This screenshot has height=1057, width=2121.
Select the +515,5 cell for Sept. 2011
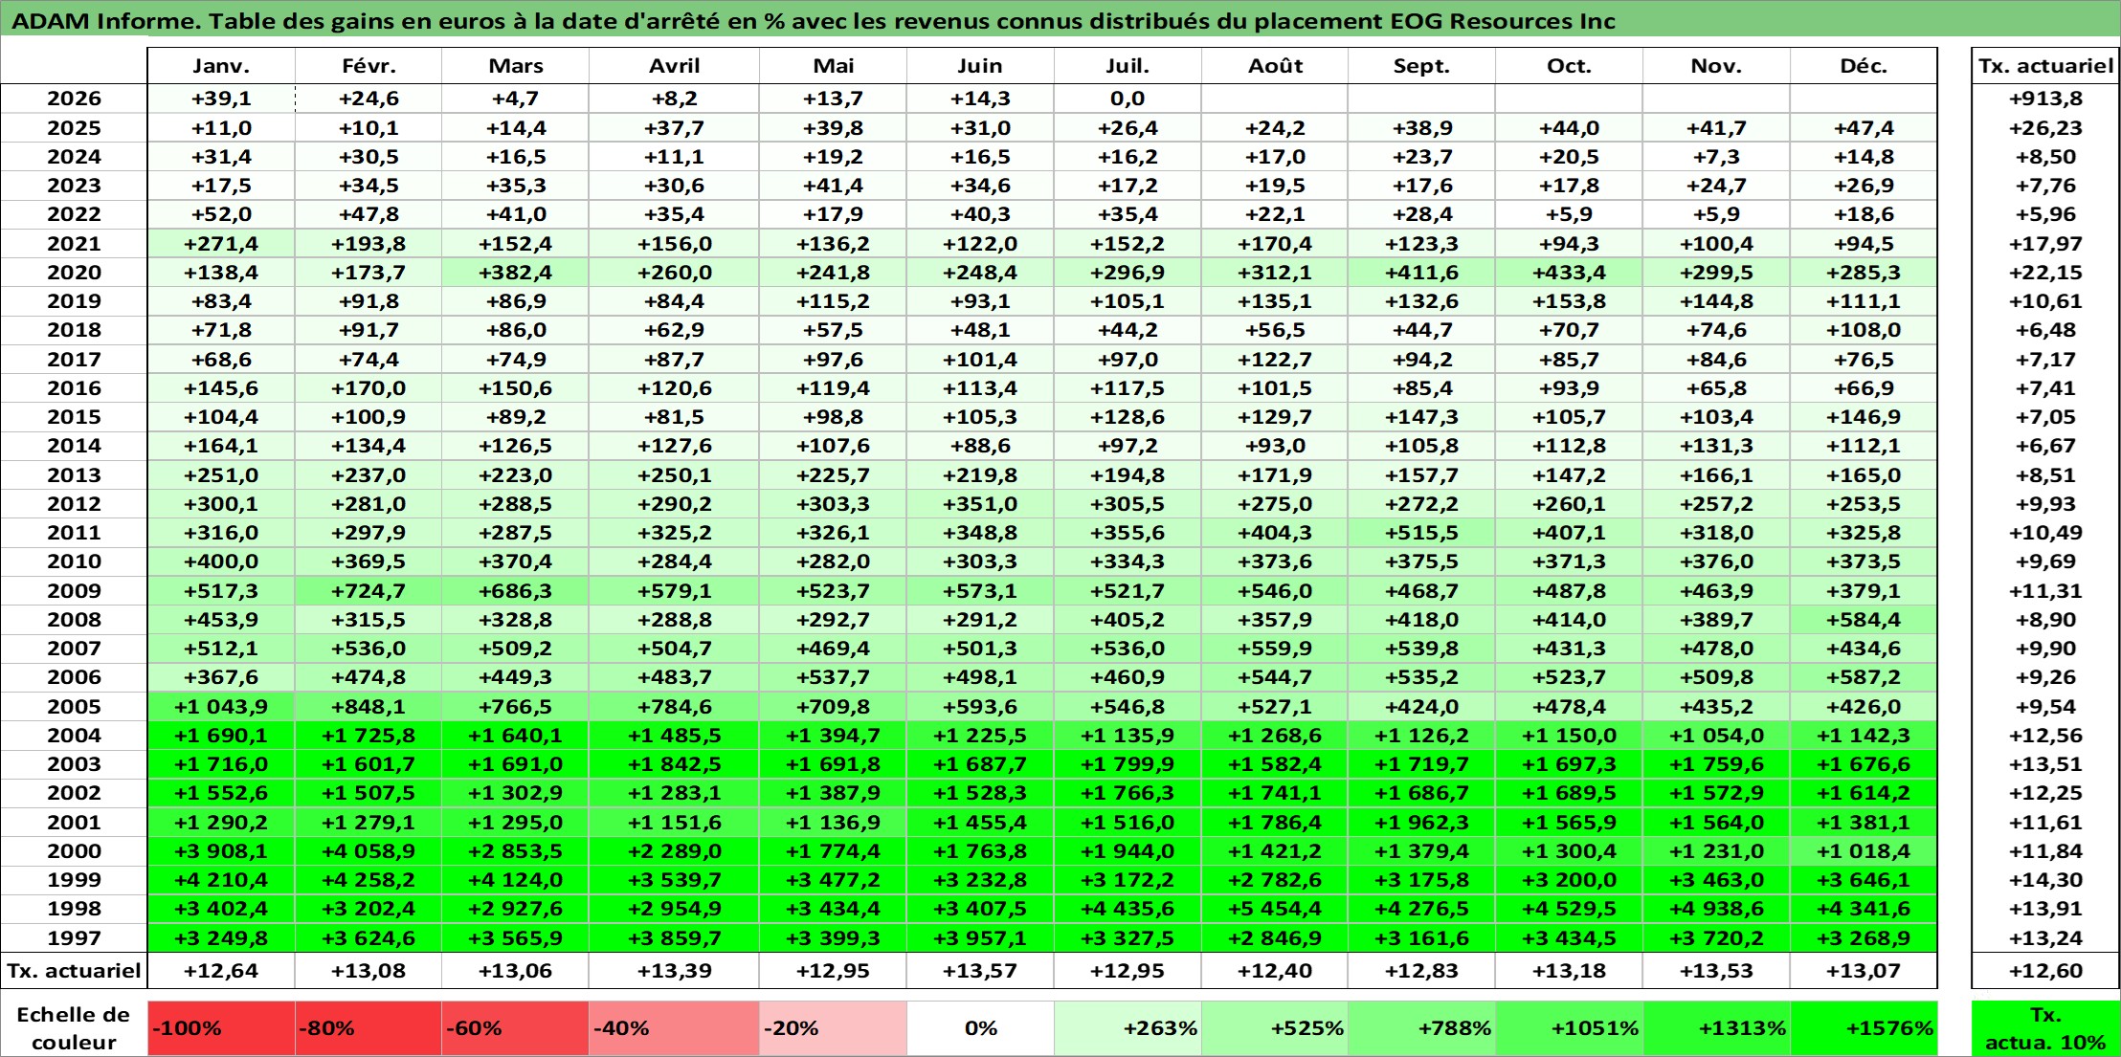tap(1421, 533)
